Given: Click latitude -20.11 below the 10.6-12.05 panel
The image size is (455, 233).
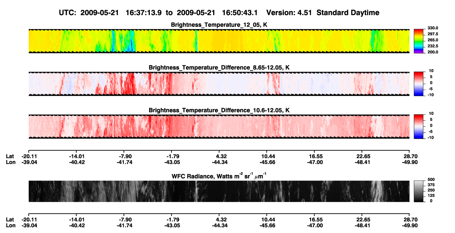Looking at the screenshot, I should (x=29, y=156).
